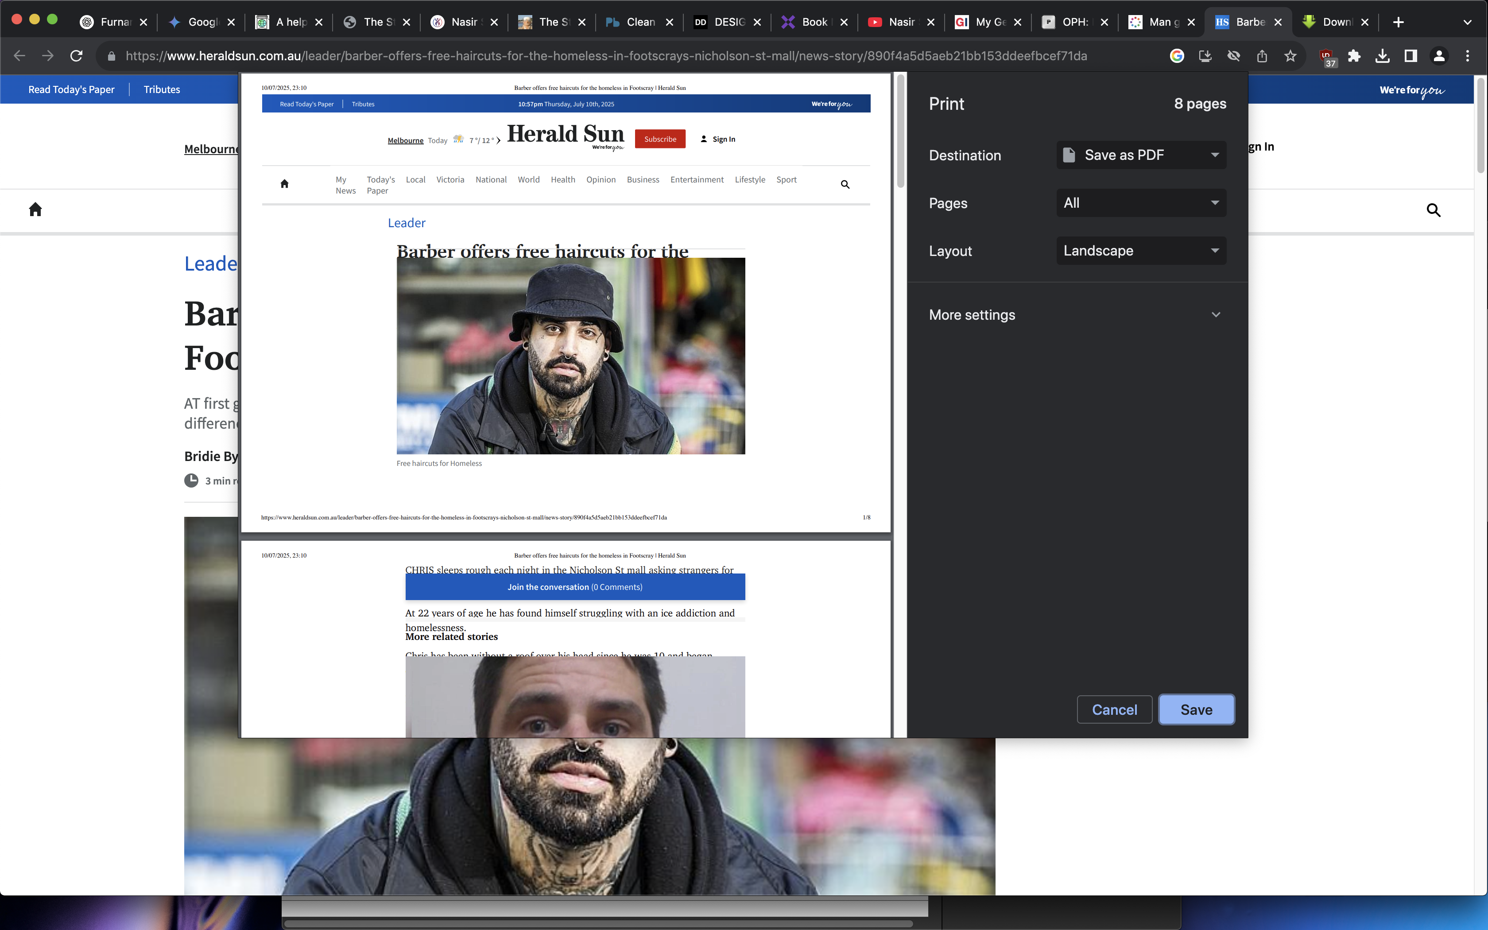Open the profile avatar icon
Image resolution: width=1488 pixels, height=930 pixels.
point(1439,56)
